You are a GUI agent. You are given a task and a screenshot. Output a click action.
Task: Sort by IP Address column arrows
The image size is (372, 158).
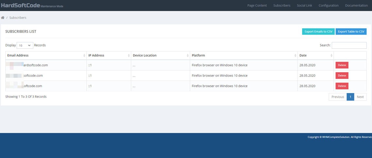(x=128, y=56)
